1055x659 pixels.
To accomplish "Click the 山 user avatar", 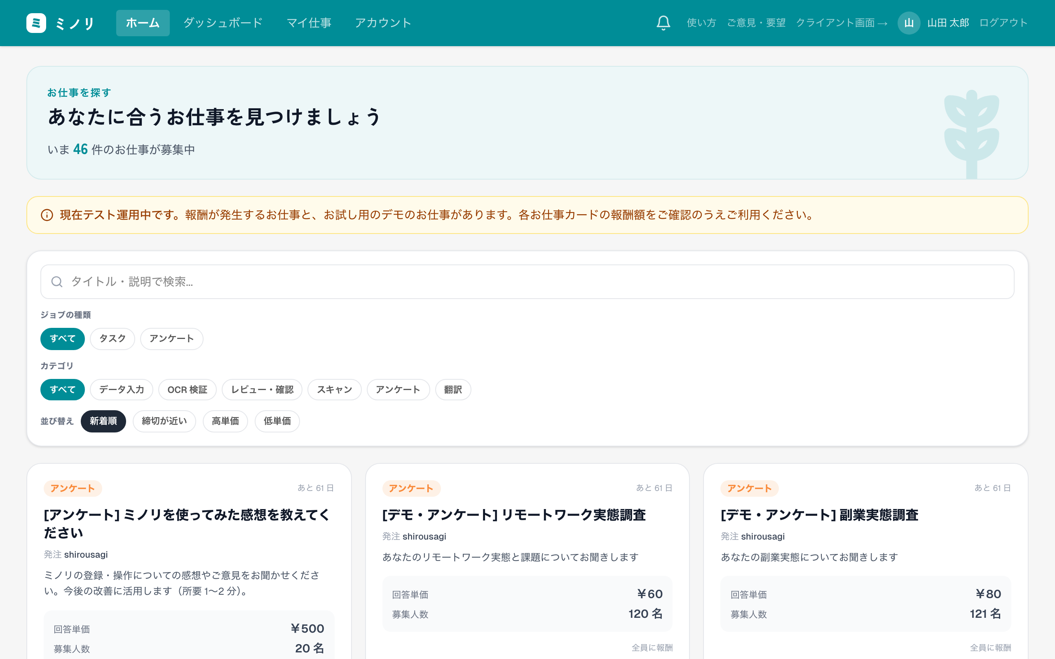I will point(909,23).
